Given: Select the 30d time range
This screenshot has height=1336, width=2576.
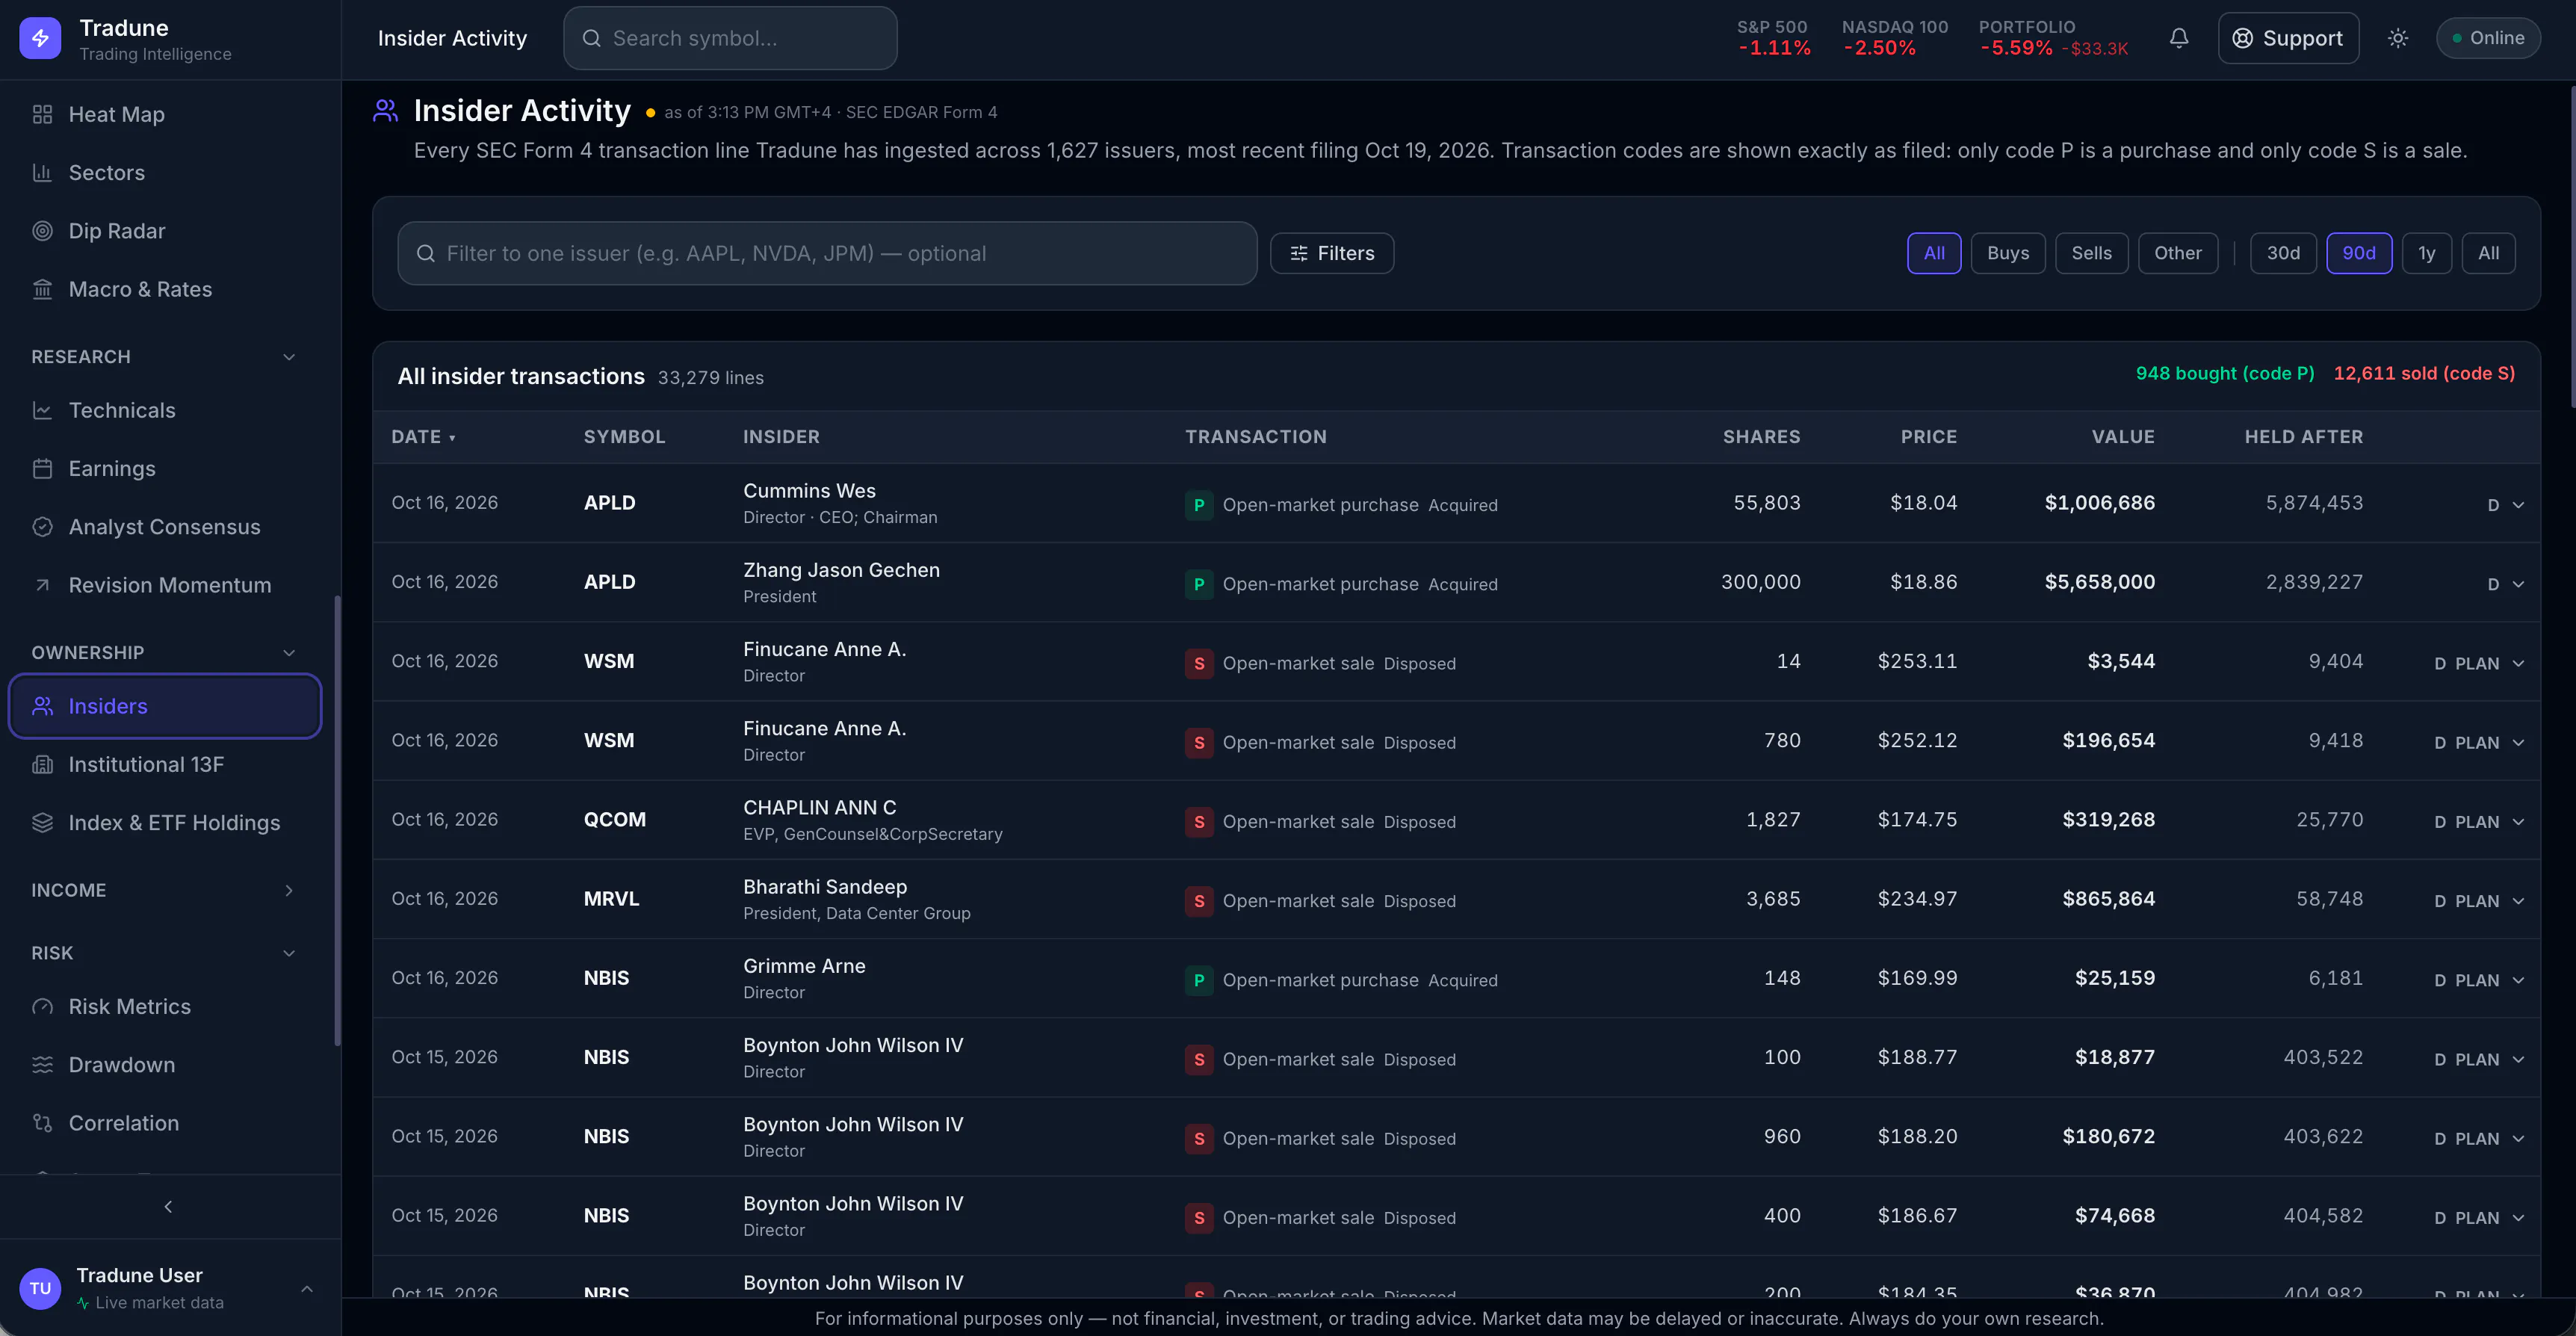Looking at the screenshot, I should click(2283, 253).
